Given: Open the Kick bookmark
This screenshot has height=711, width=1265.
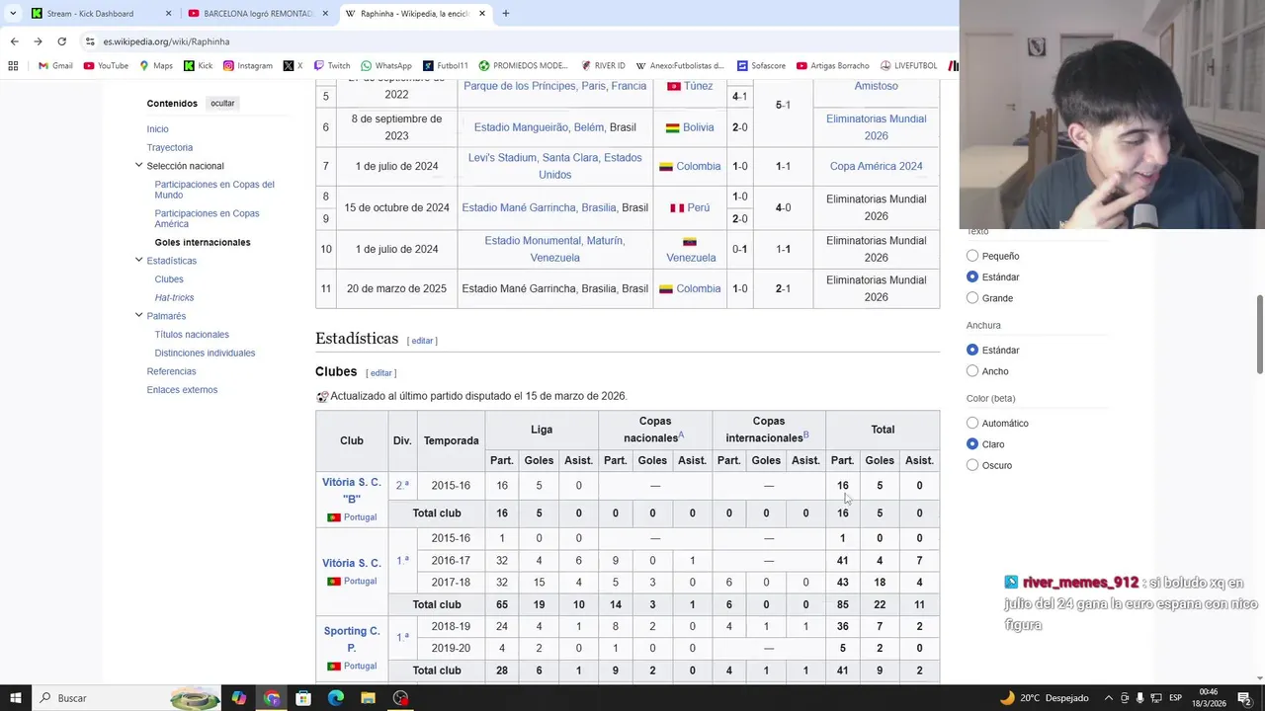Looking at the screenshot, I should click(198, 66).
